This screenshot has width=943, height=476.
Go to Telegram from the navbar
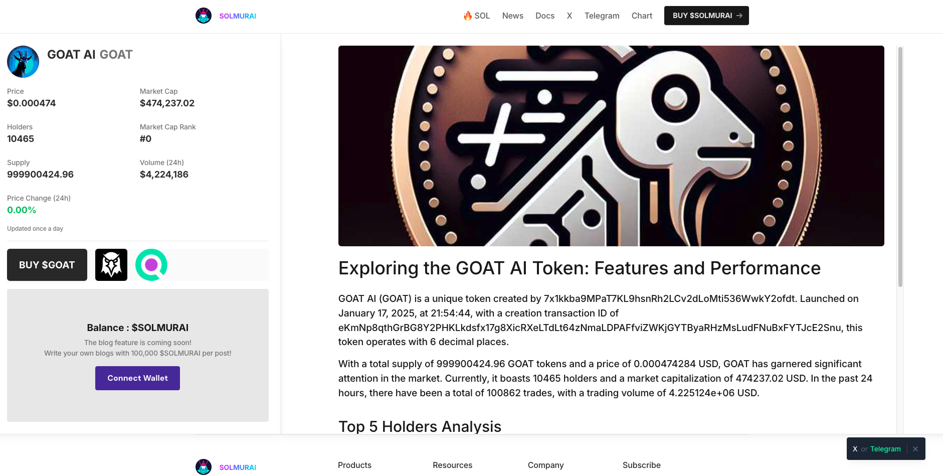pos(602,16)
